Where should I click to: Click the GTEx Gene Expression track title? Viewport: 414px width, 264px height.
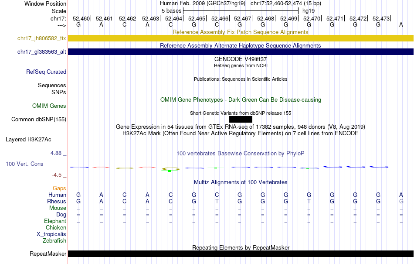pos(241,127)
